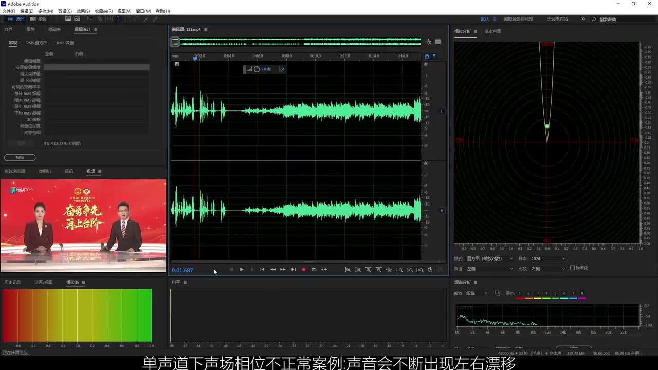Click the zoom reset icon in editor

point(430,270)
